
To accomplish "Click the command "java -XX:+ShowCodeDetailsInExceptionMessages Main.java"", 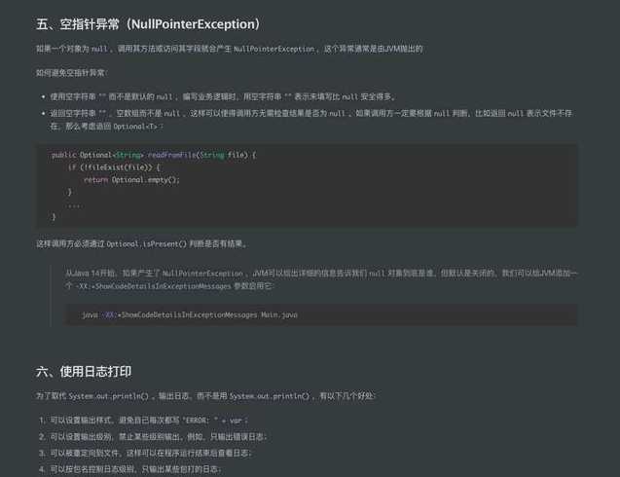I will click(x=190, y=315).
